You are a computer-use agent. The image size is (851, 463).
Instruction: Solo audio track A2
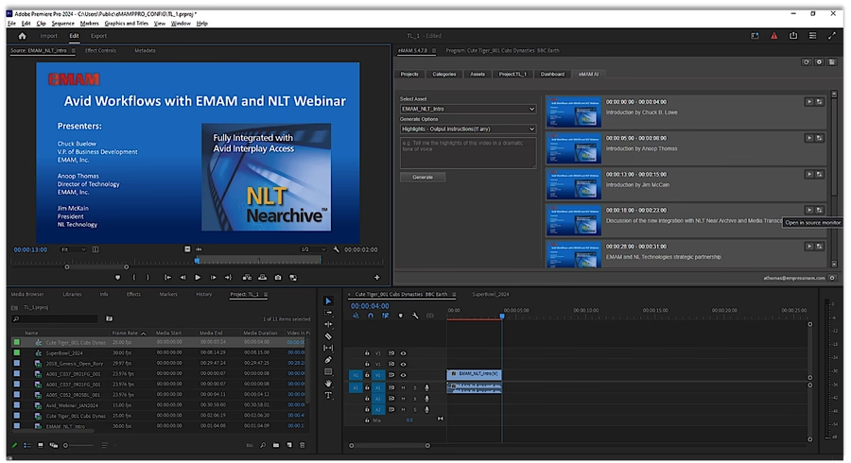click(415, 399)
